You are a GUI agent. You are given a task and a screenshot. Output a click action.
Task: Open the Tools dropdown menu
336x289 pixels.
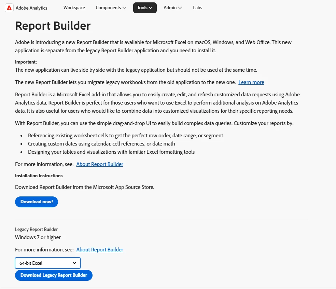point(145,8)
